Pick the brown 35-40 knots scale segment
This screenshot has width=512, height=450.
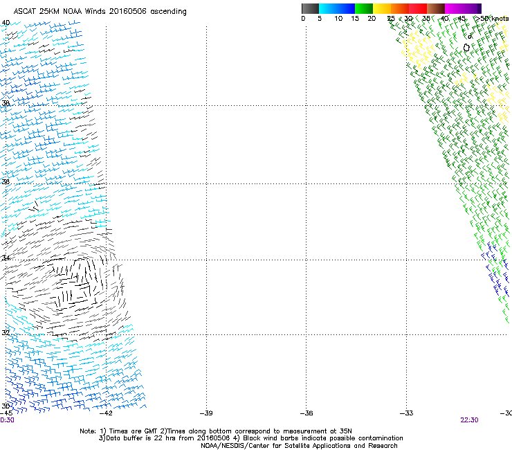pyautogui.click(x=436, y=8)
